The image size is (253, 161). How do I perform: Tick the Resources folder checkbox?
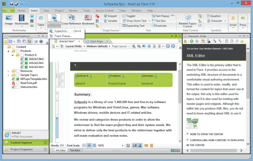click(18, 71)
